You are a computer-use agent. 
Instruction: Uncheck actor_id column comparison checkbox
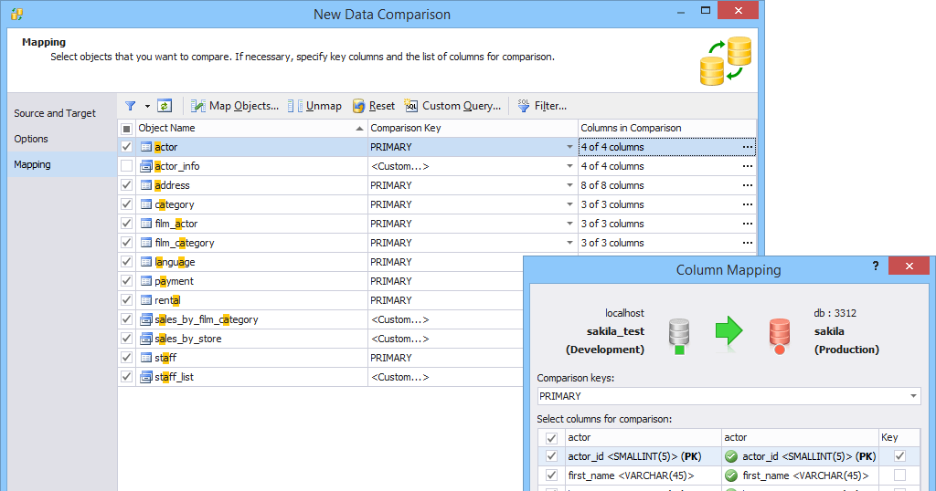tap(551, 455)
